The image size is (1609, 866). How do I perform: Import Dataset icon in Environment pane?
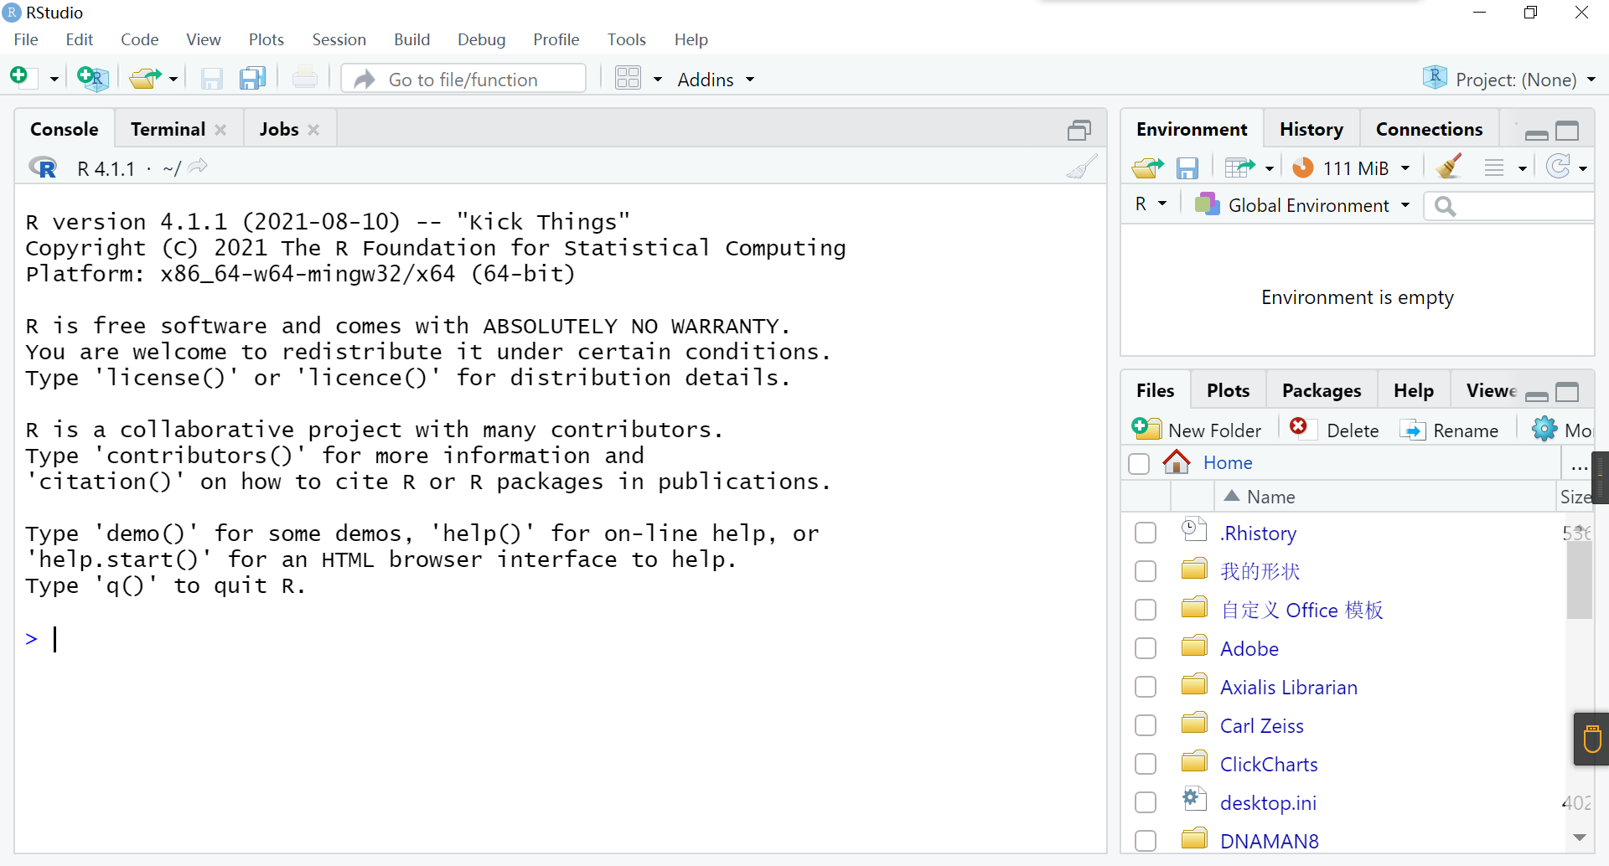(x=1239, y=168)
